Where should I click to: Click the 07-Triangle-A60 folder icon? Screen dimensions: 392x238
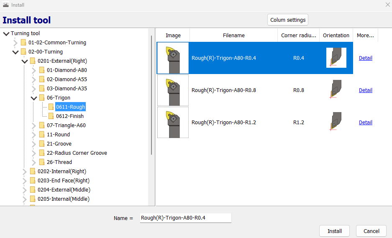pyautogui.click(x=42, y=125)
